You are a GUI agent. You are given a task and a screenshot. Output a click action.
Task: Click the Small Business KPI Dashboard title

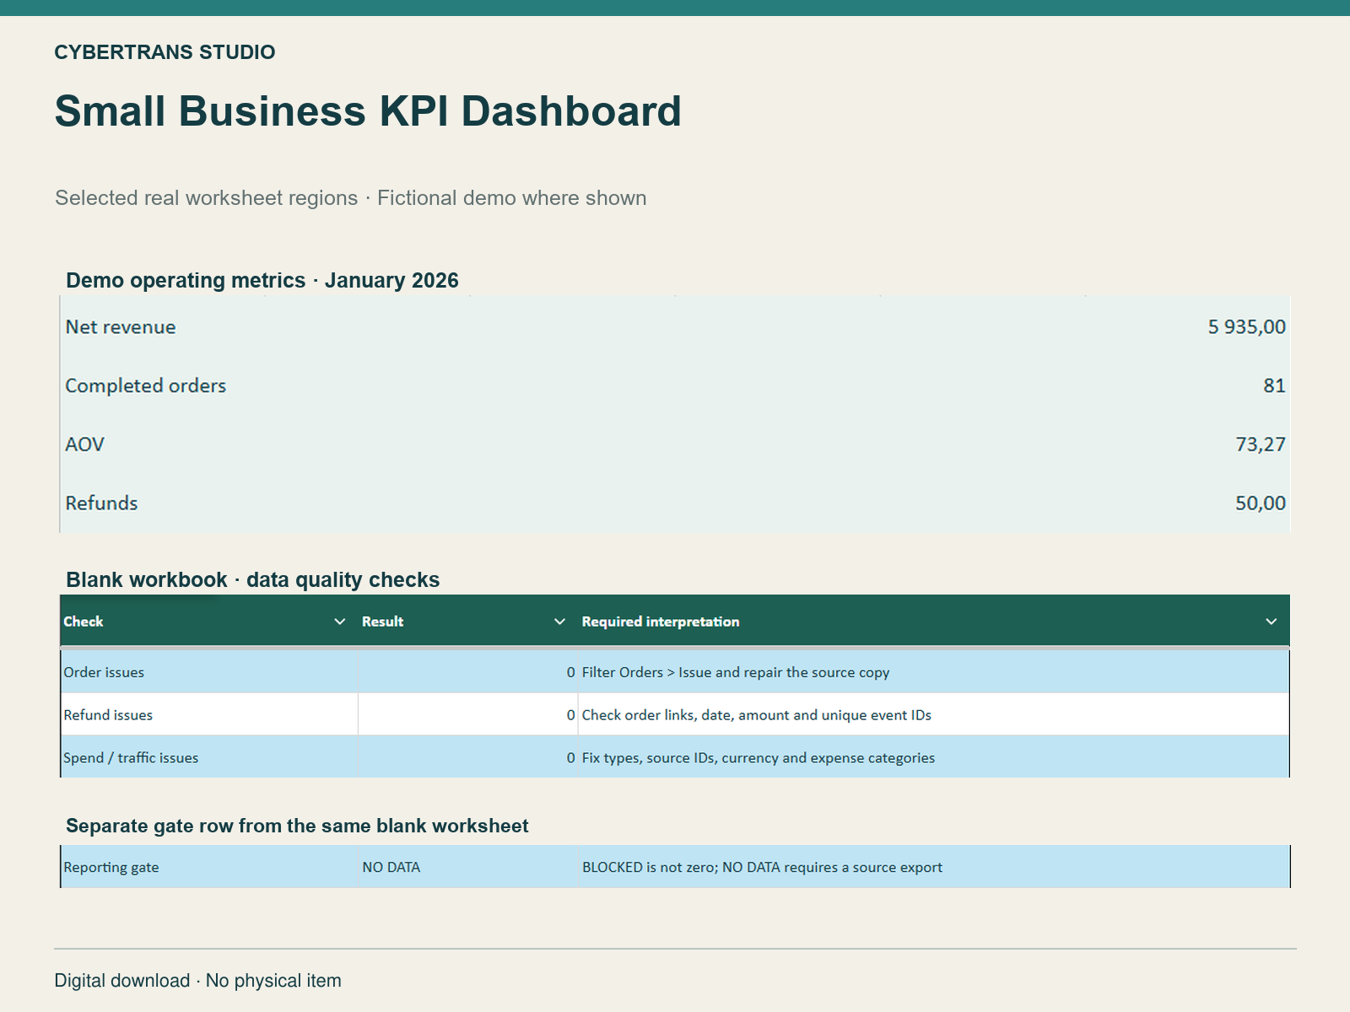(368, 111)
